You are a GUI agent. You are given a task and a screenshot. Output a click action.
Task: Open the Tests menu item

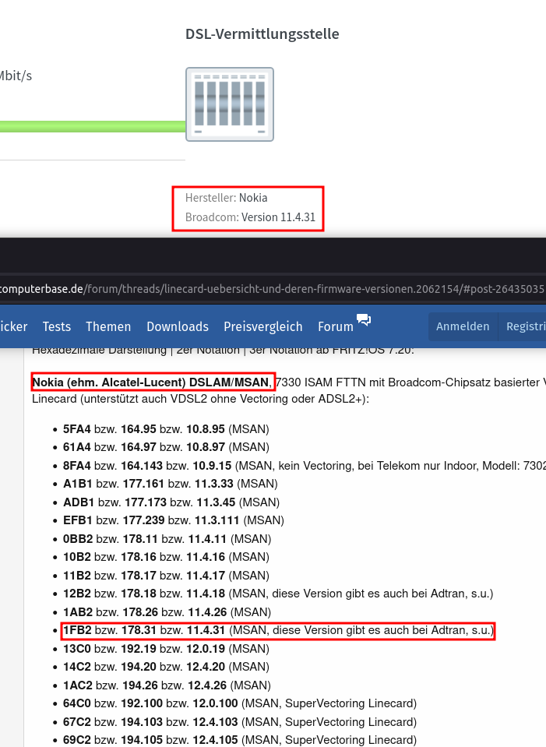click(x=57, y=327)
